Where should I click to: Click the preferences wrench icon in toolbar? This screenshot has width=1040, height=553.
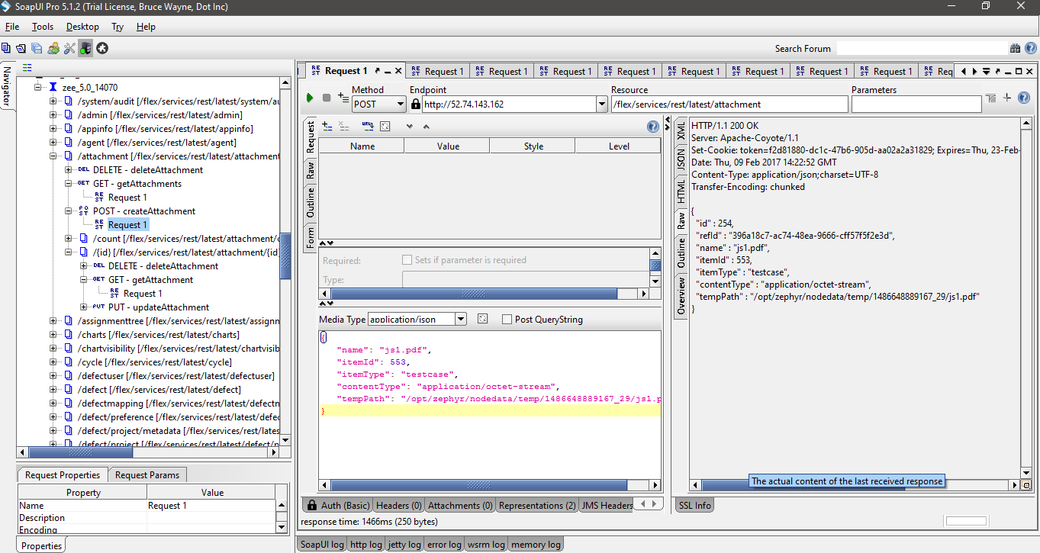click(69, 48)
